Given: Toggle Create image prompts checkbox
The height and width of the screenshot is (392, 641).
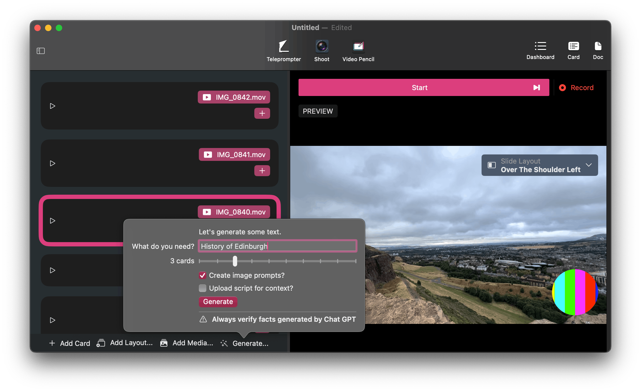Looking at the screenshot, I should point(202,275).
